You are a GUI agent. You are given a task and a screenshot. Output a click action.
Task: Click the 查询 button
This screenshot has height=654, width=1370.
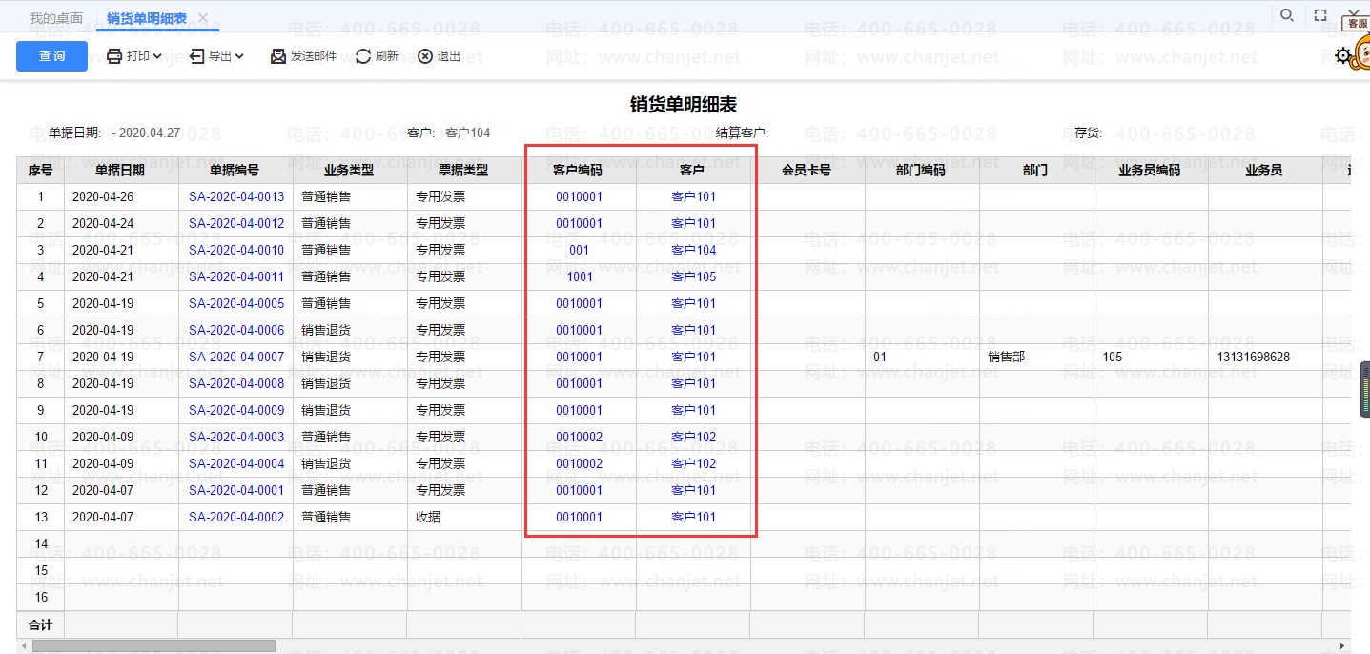(x=51, y=56)
